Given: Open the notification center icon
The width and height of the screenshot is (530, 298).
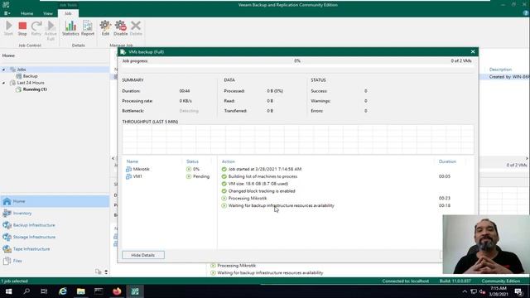Looking at the screenshot, I should pos(518,291).
